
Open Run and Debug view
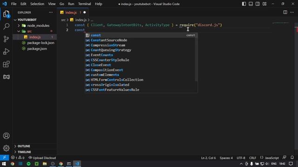coord(6,51)
